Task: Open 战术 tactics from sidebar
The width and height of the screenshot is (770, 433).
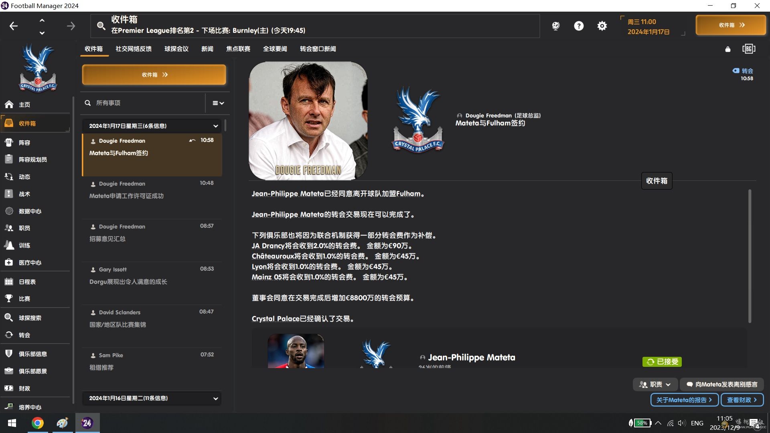Action: coord(24,194)
